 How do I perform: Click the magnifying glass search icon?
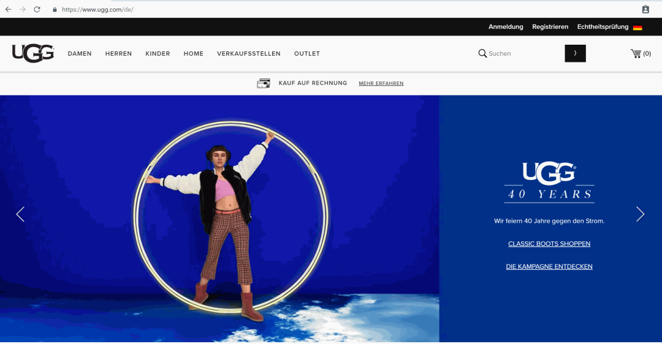482,53
